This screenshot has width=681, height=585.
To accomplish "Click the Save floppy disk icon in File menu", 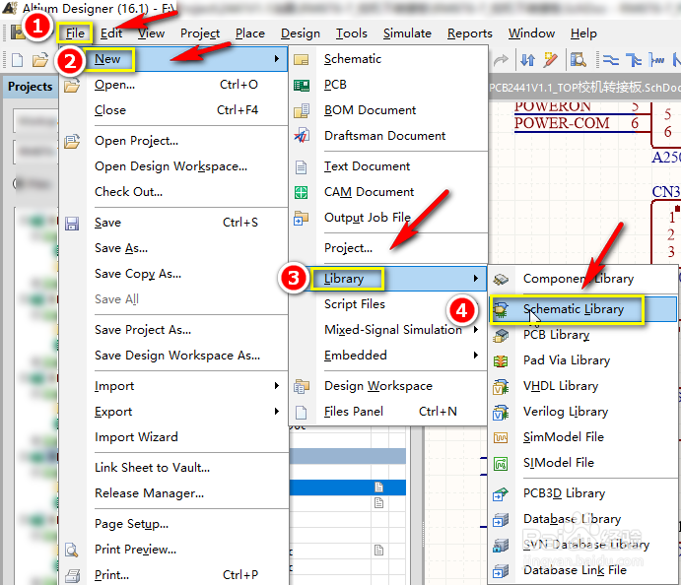I will [72, 223].
